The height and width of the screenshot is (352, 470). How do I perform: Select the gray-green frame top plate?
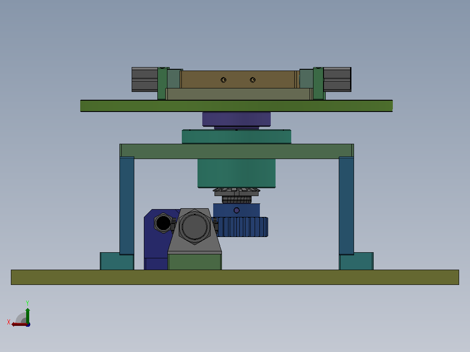(236, 151)
